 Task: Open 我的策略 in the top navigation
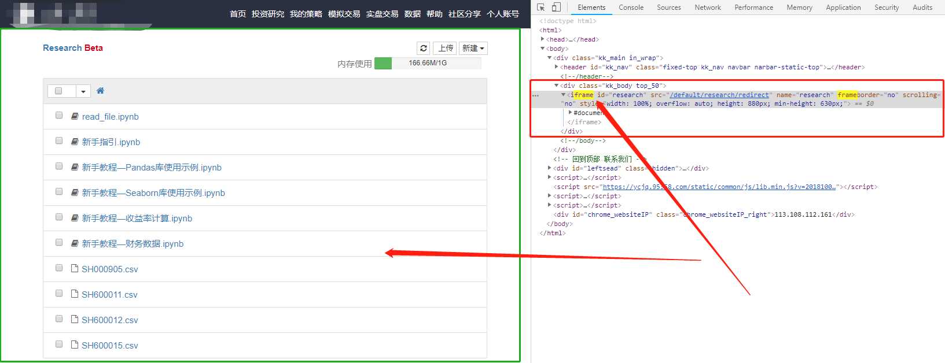click(306, 14)
